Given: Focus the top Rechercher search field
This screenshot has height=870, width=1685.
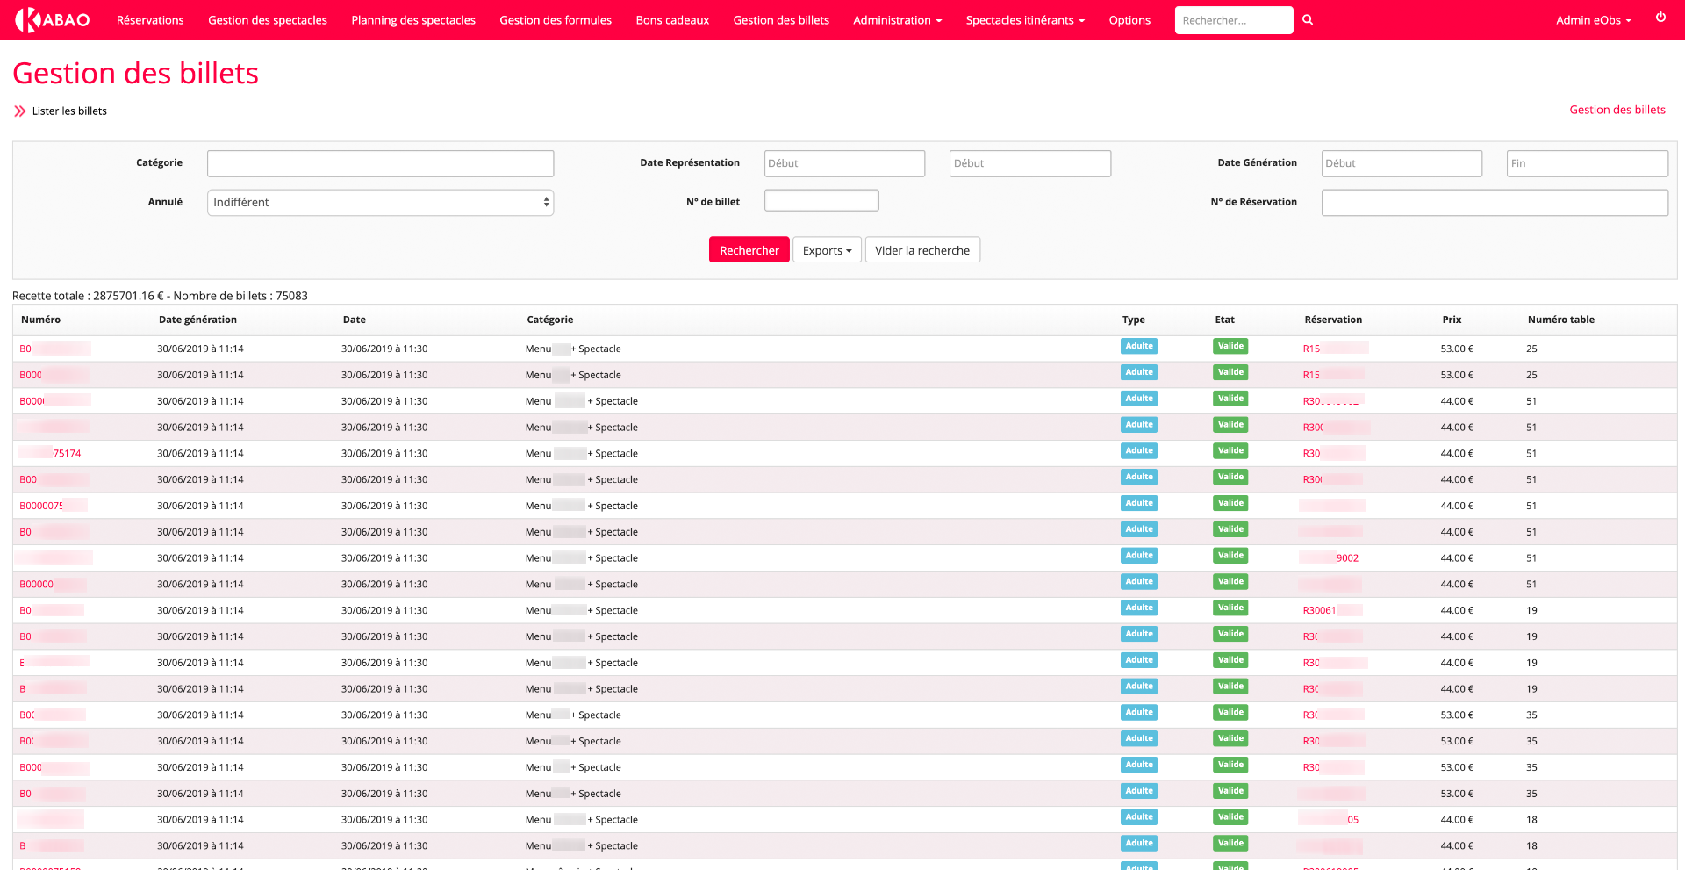Looking at the screenshot, I should click(1234, 20).
